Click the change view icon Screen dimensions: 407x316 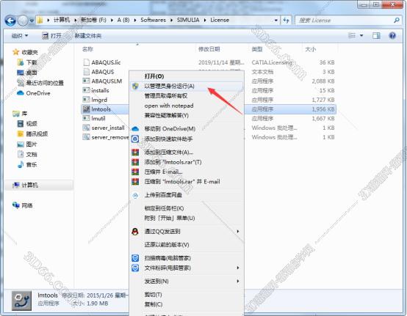(352, 35)
